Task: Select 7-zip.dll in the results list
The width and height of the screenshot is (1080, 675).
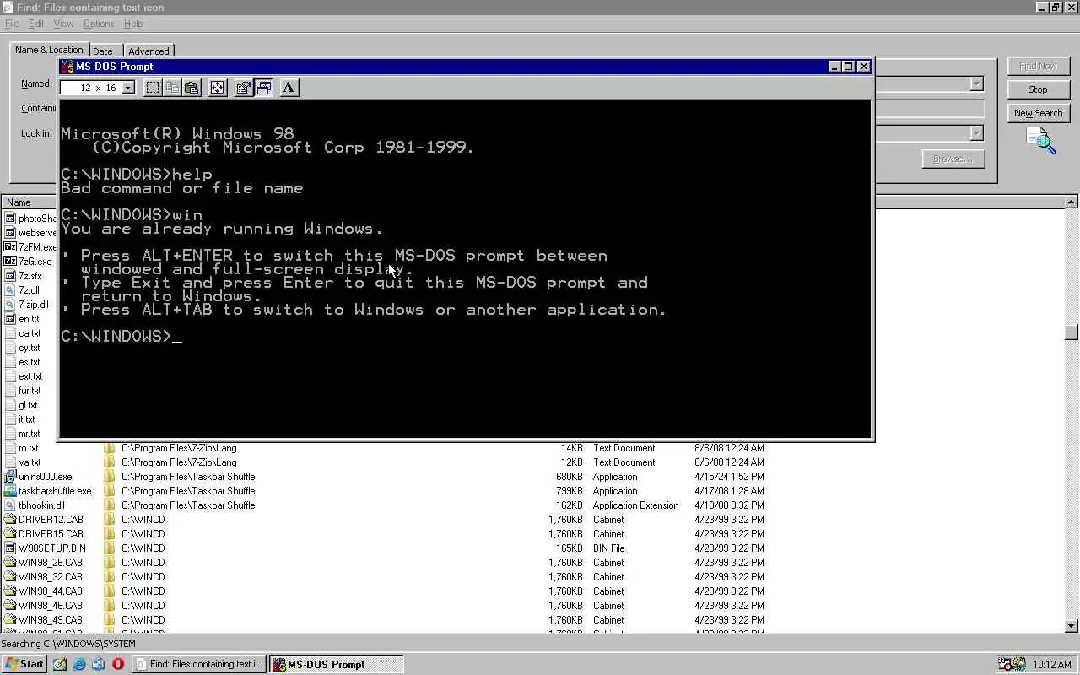Action: (x=27, y=305)
